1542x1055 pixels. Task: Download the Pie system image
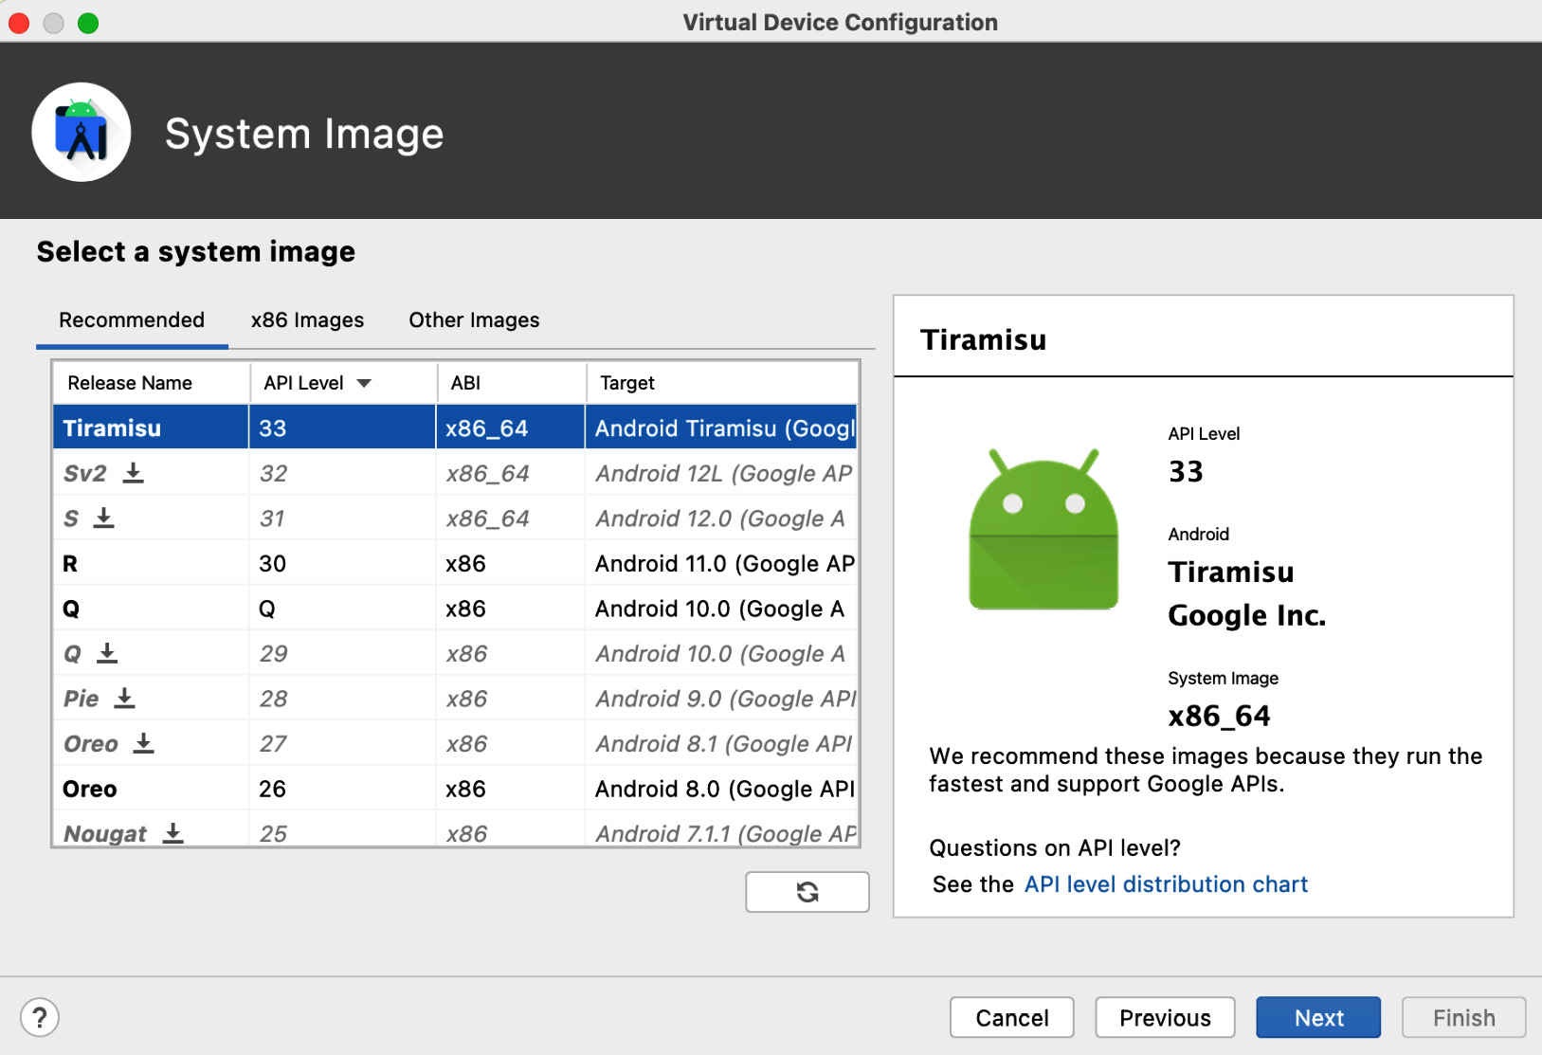tap(124, 698)
